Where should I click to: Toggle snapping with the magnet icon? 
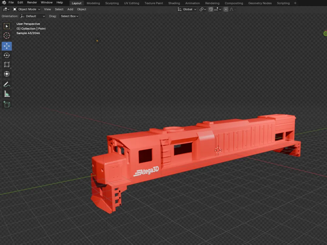coord(210,9)
